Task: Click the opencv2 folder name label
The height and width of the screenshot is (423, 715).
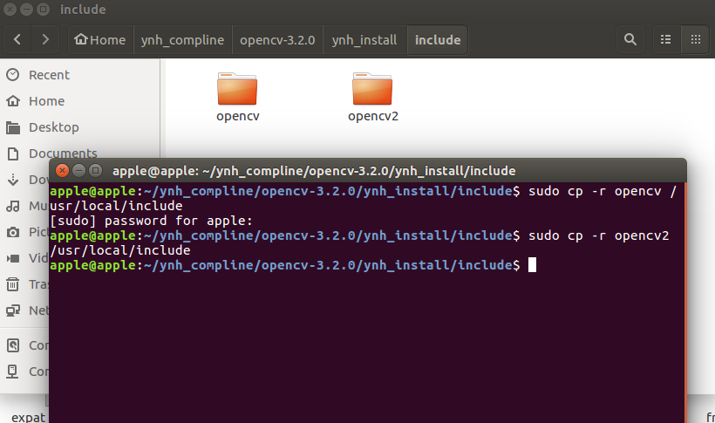Action: pos(373,116)
